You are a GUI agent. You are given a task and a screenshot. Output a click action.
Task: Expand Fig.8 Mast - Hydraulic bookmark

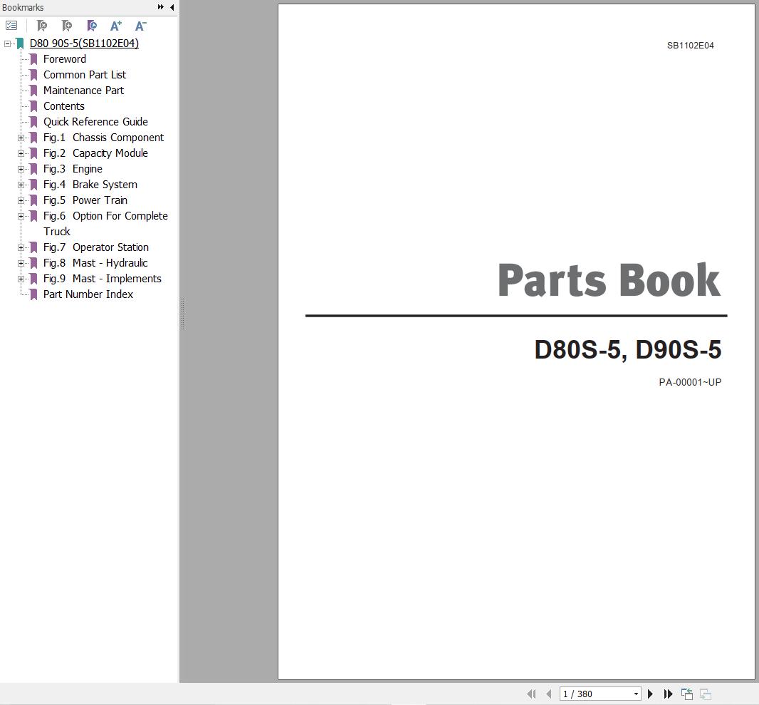pyautogui.click(x=21, y=263)
